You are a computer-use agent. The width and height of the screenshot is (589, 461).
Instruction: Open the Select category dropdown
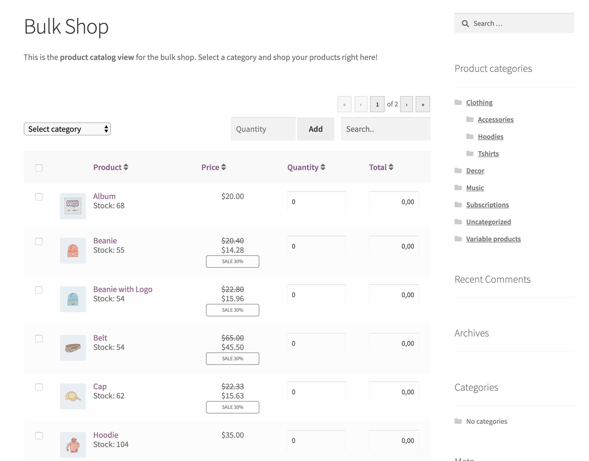click(67, 129)
